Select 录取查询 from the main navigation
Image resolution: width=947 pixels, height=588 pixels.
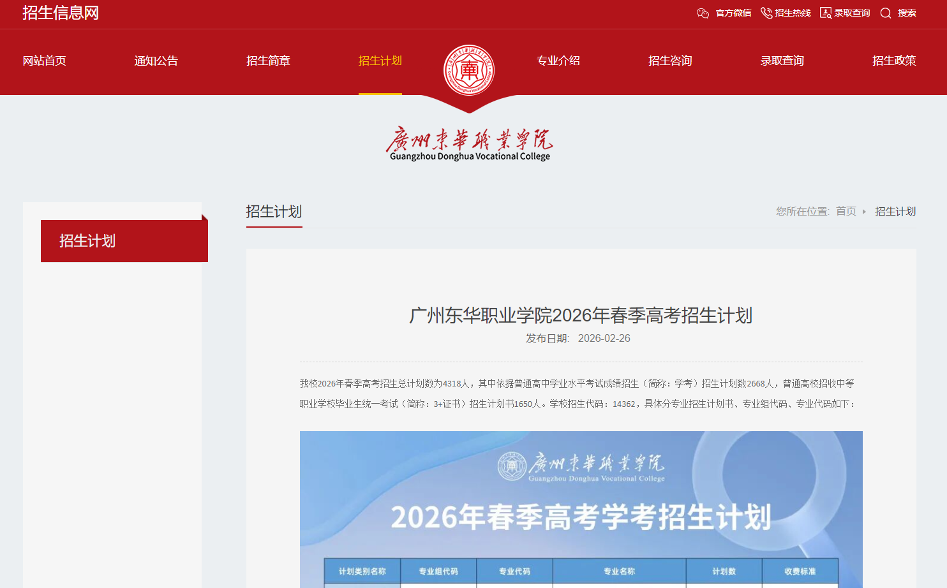click(782, 61)
